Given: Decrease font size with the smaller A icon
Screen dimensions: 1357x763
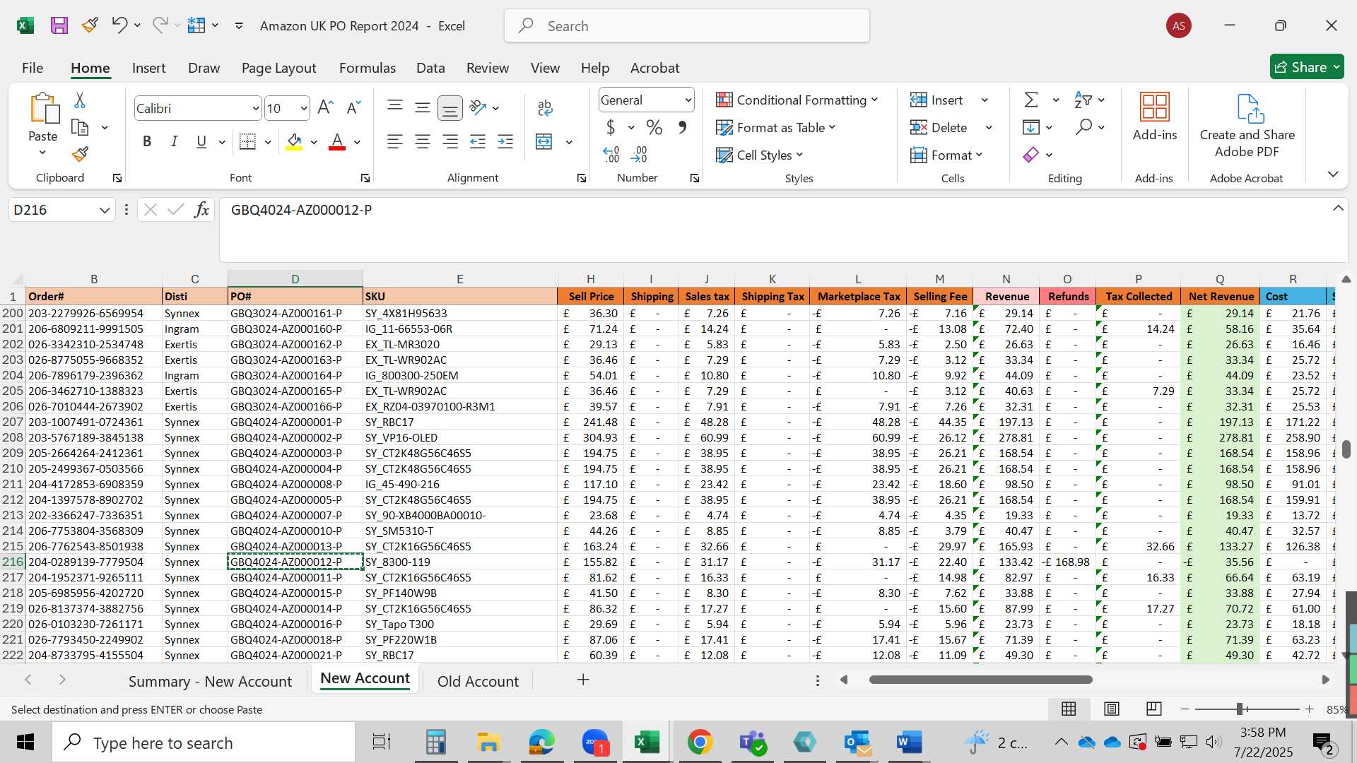Looking at the screenshot, I should tap(353, 107).
